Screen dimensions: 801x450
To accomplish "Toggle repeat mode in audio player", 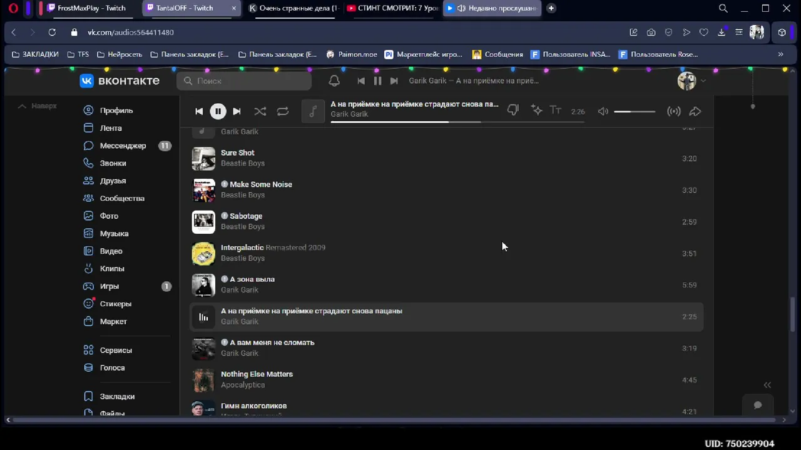I will [283, 111].
